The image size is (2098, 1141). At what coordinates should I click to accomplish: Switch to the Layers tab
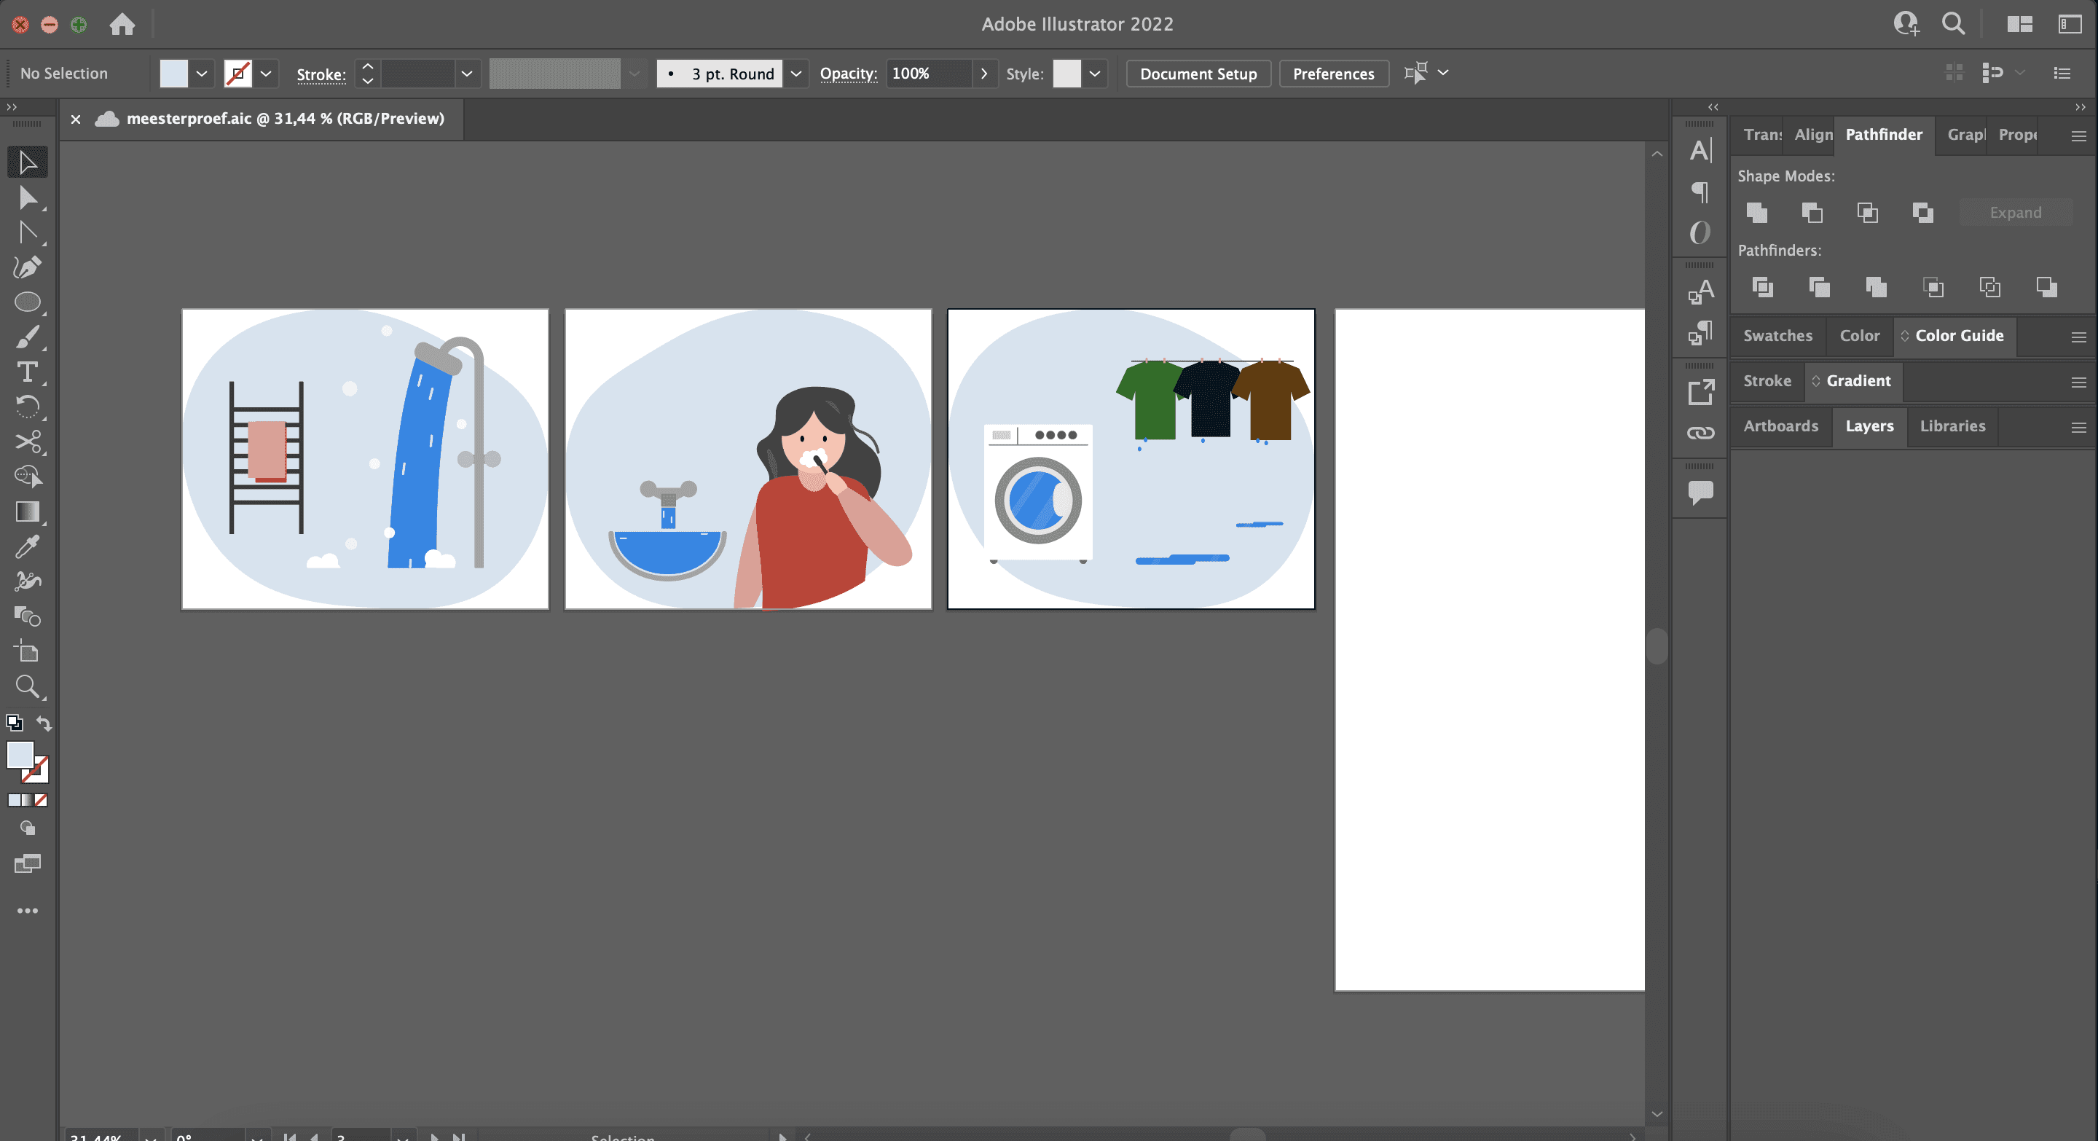pos(1869,426)
